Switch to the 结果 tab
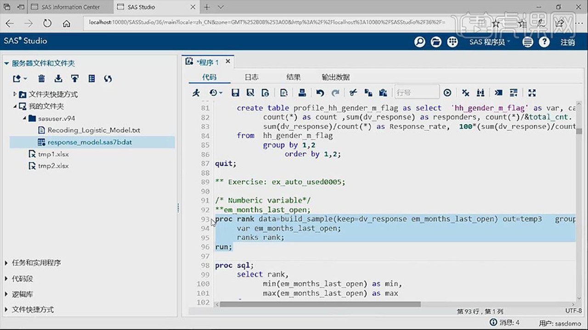 click(x=294, y=77)
